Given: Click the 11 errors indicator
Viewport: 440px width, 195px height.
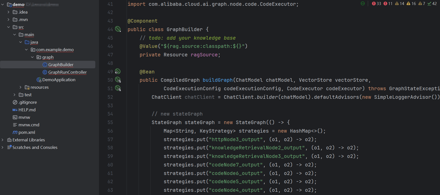Looking at the screenshot, I should [388, 4].
